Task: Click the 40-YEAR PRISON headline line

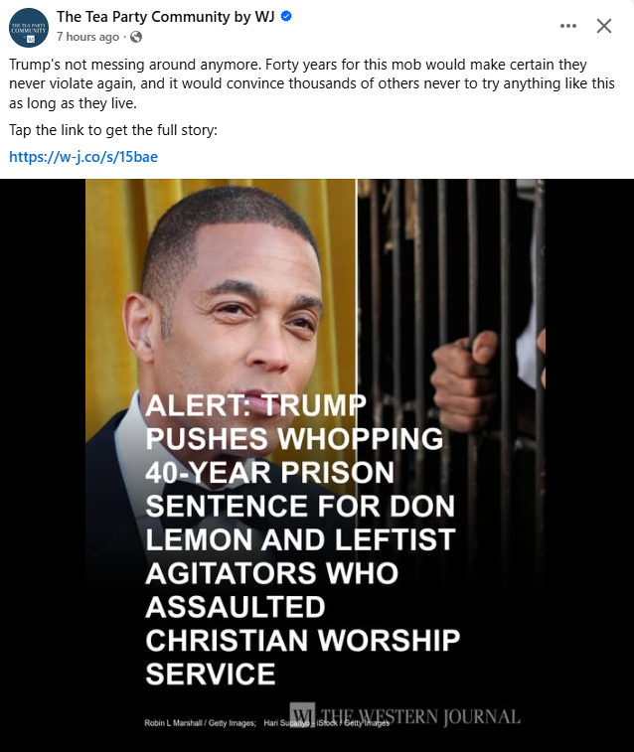Action: [x=270, y=473]
